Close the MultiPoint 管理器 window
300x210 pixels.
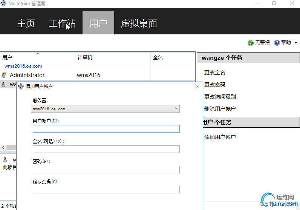[x=292, y=3]
